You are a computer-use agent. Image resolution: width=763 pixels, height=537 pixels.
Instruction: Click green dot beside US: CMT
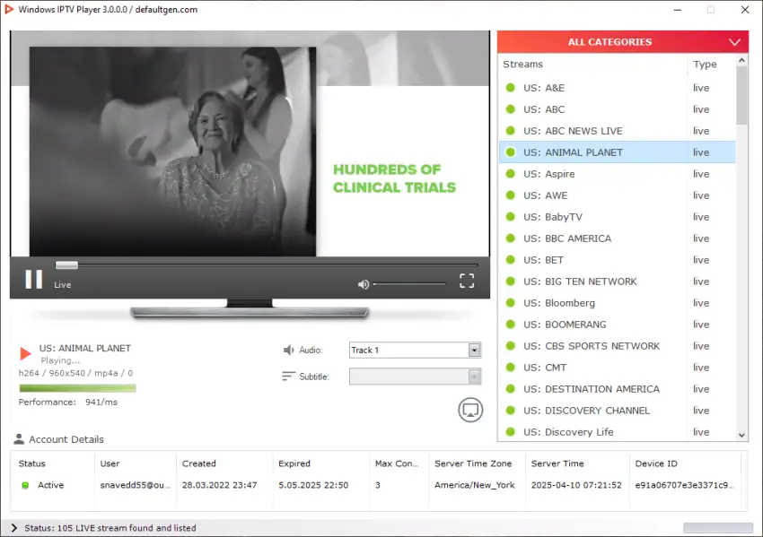pos(511,368)
